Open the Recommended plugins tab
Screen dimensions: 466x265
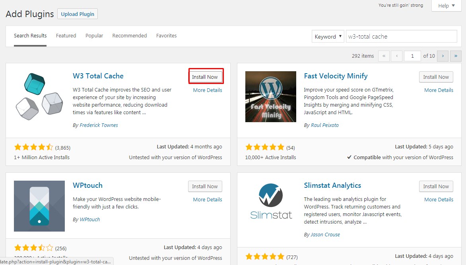(130, 36)
